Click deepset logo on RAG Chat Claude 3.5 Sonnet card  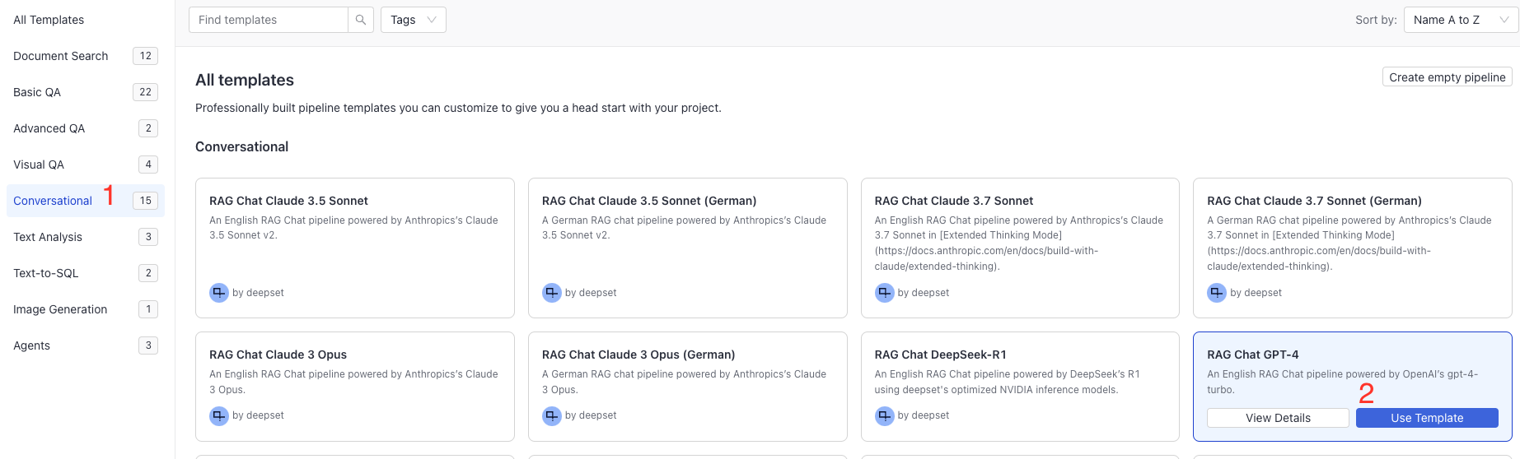[x=219, y=293]
